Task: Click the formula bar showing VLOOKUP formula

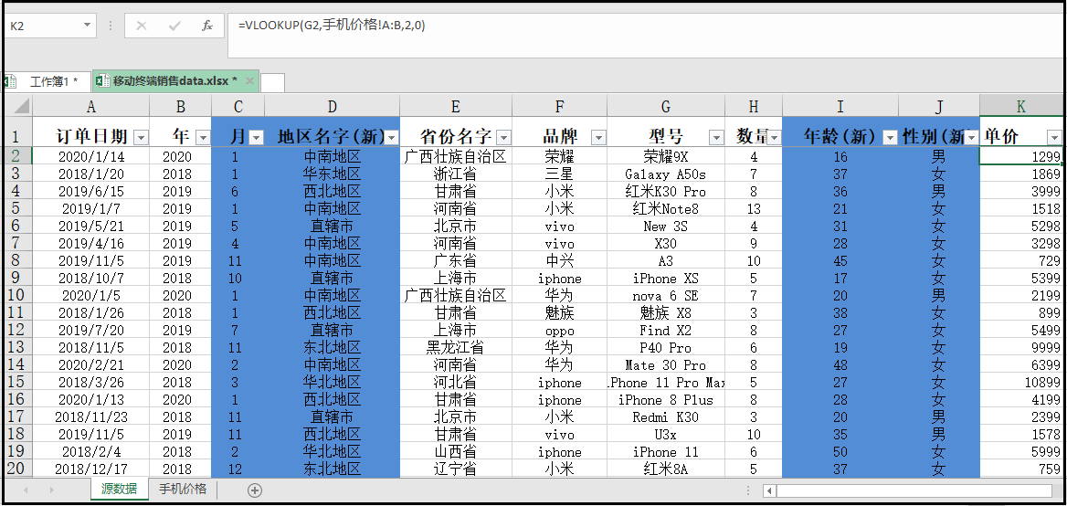Action: click(645, 36)
